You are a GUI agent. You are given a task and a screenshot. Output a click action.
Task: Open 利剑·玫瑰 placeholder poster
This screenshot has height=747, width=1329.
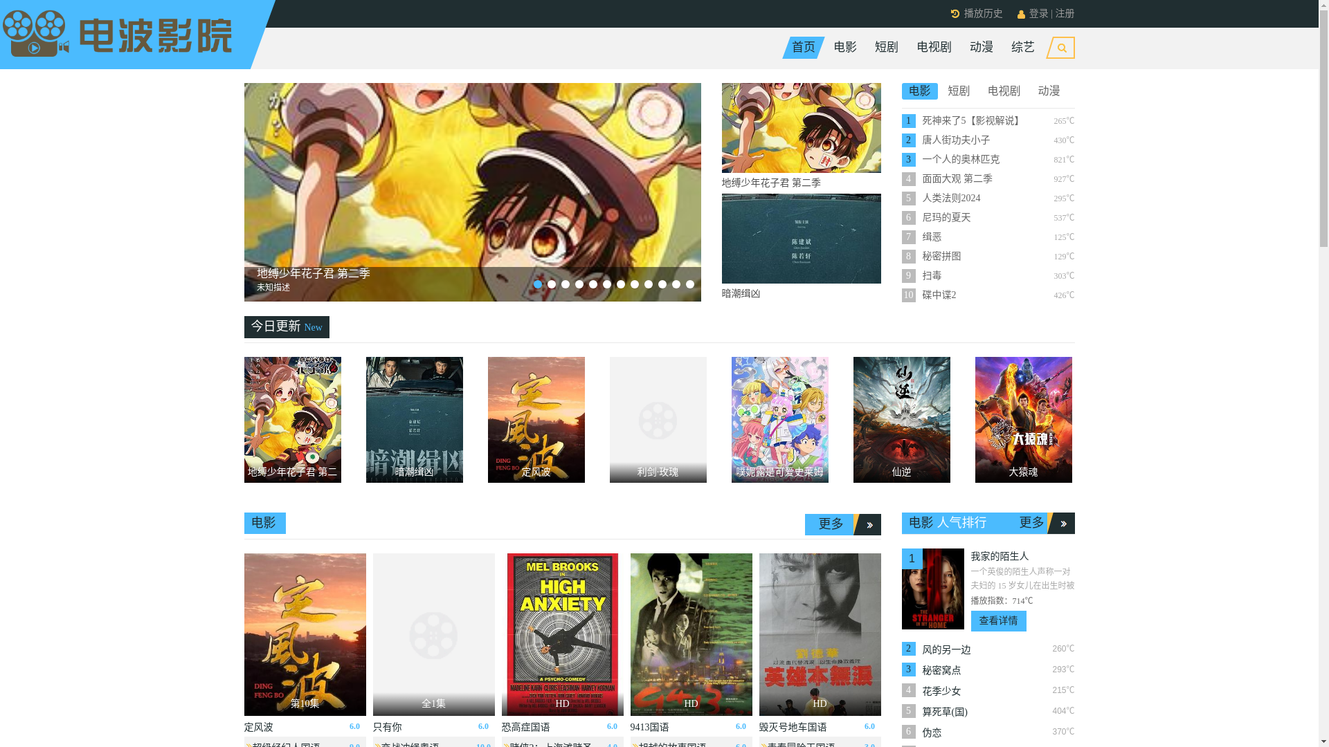pos(658,420)
